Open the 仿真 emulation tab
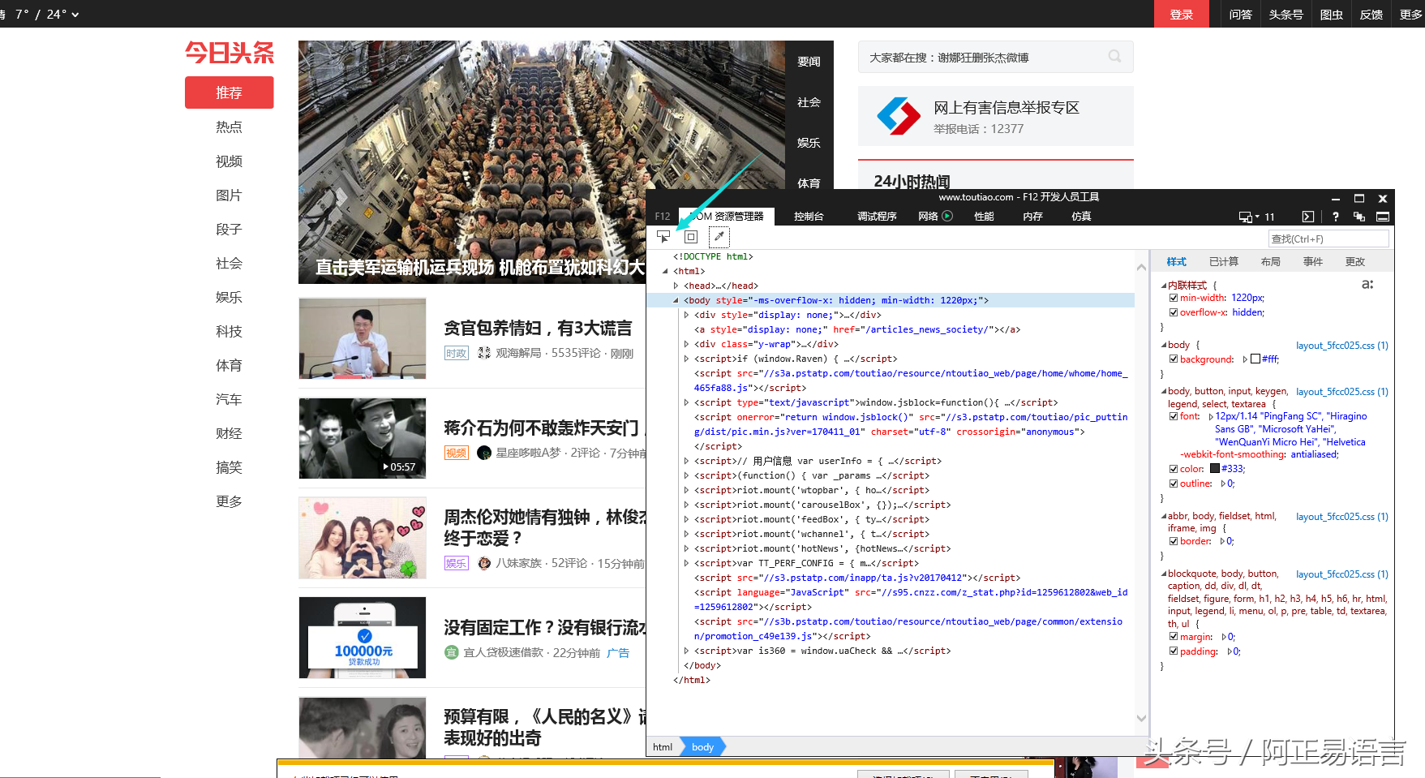 (1081, 217)
